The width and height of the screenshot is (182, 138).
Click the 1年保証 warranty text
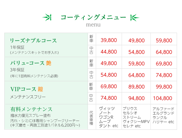17,47
